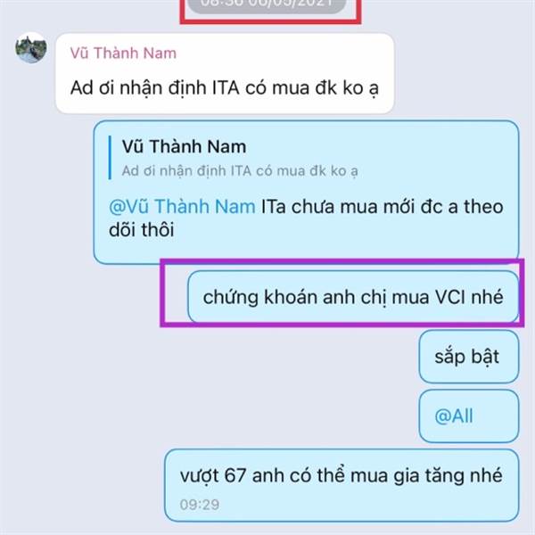Select the message asking about ITA
Viewport: 535px width, 535px height.
(x=225, y=73)
